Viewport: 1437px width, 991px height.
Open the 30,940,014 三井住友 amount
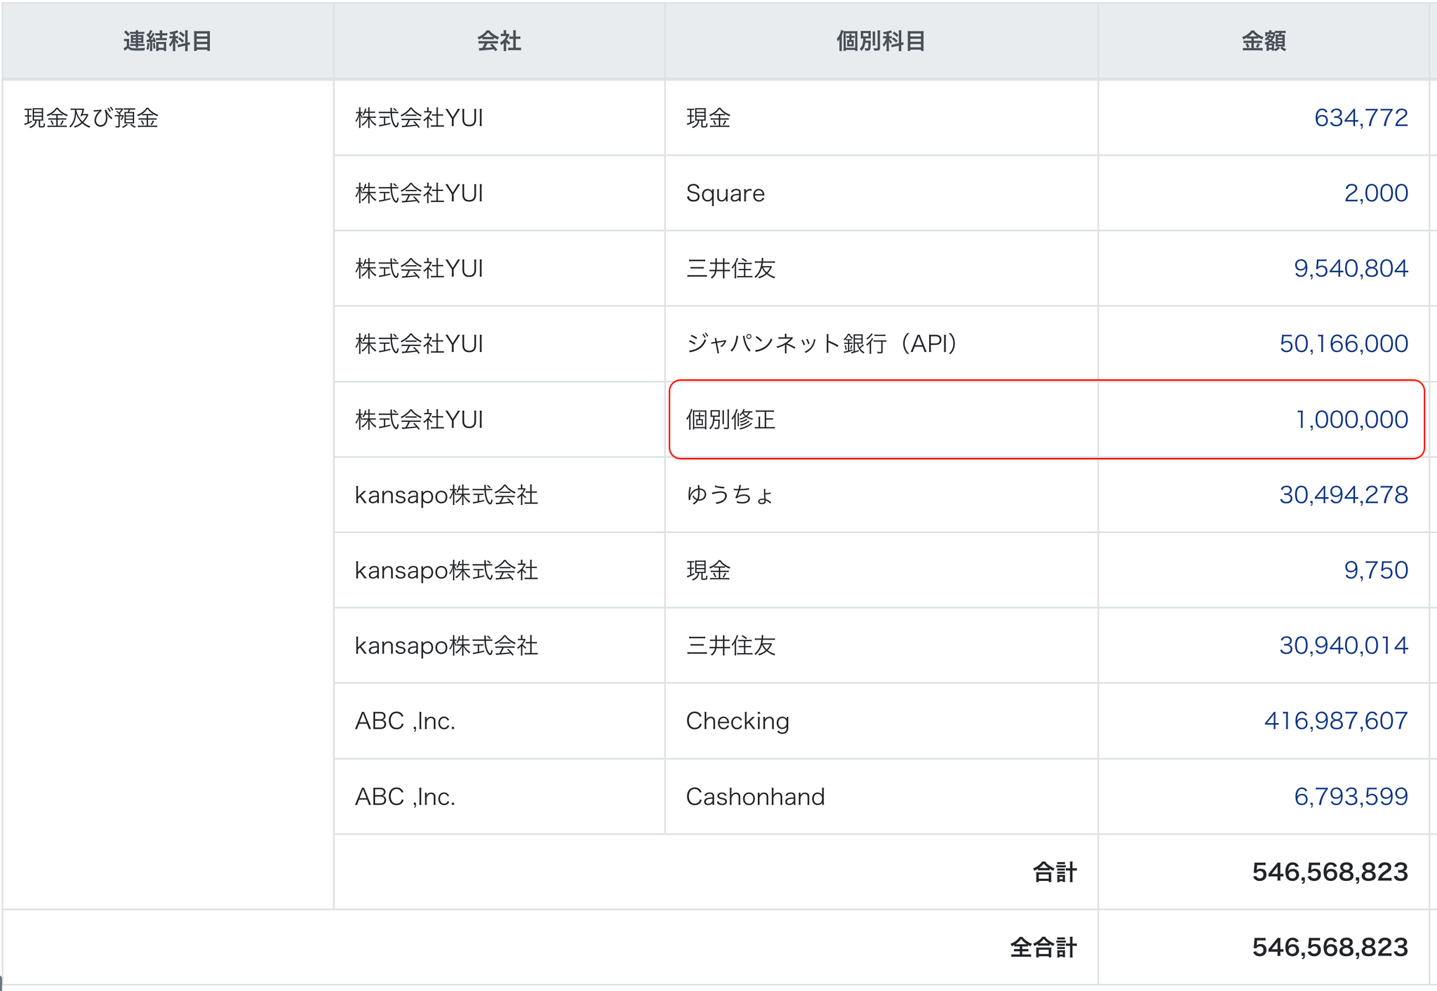coord(1343,645)
